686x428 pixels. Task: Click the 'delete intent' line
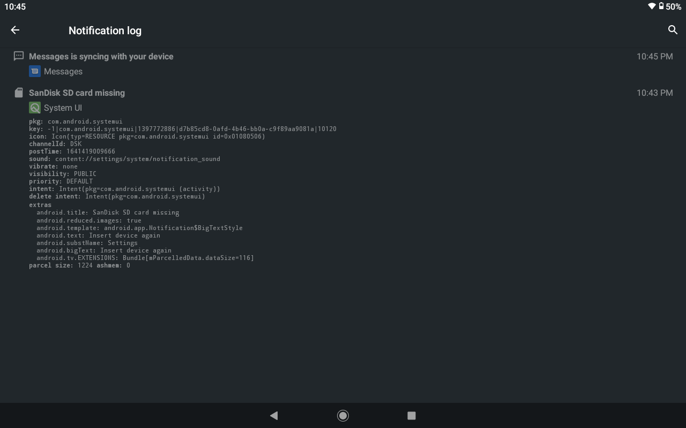[x=117, y=196]
